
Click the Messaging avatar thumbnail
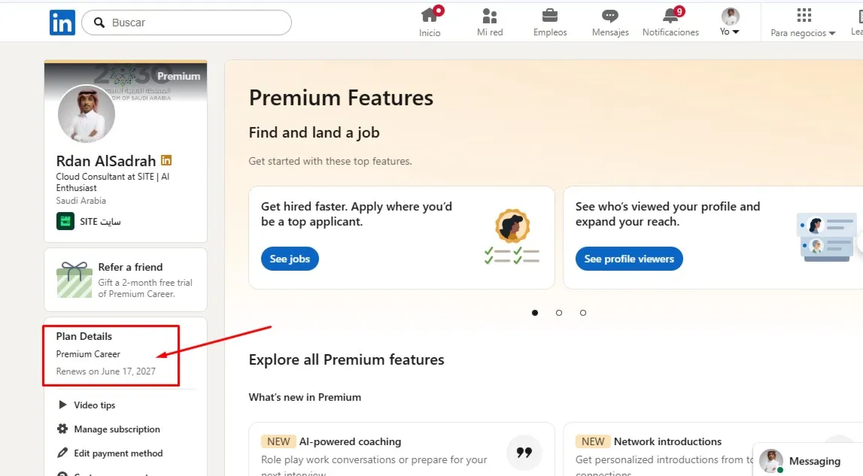771,461
